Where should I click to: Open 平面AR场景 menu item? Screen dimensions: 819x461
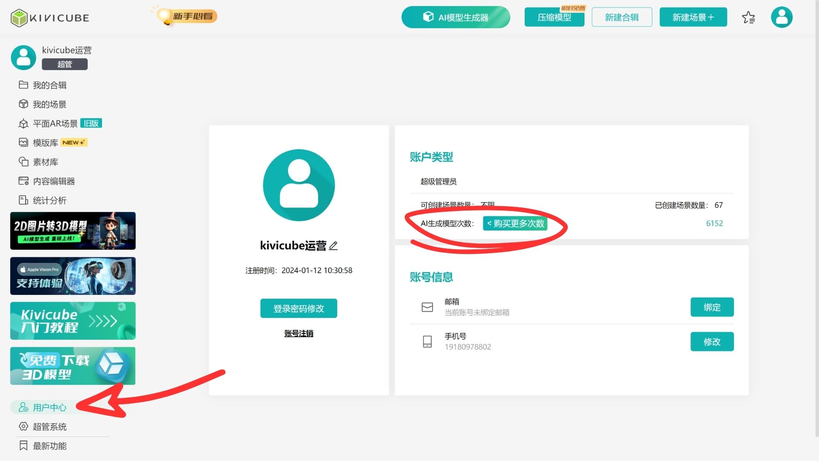click(55, 123)
